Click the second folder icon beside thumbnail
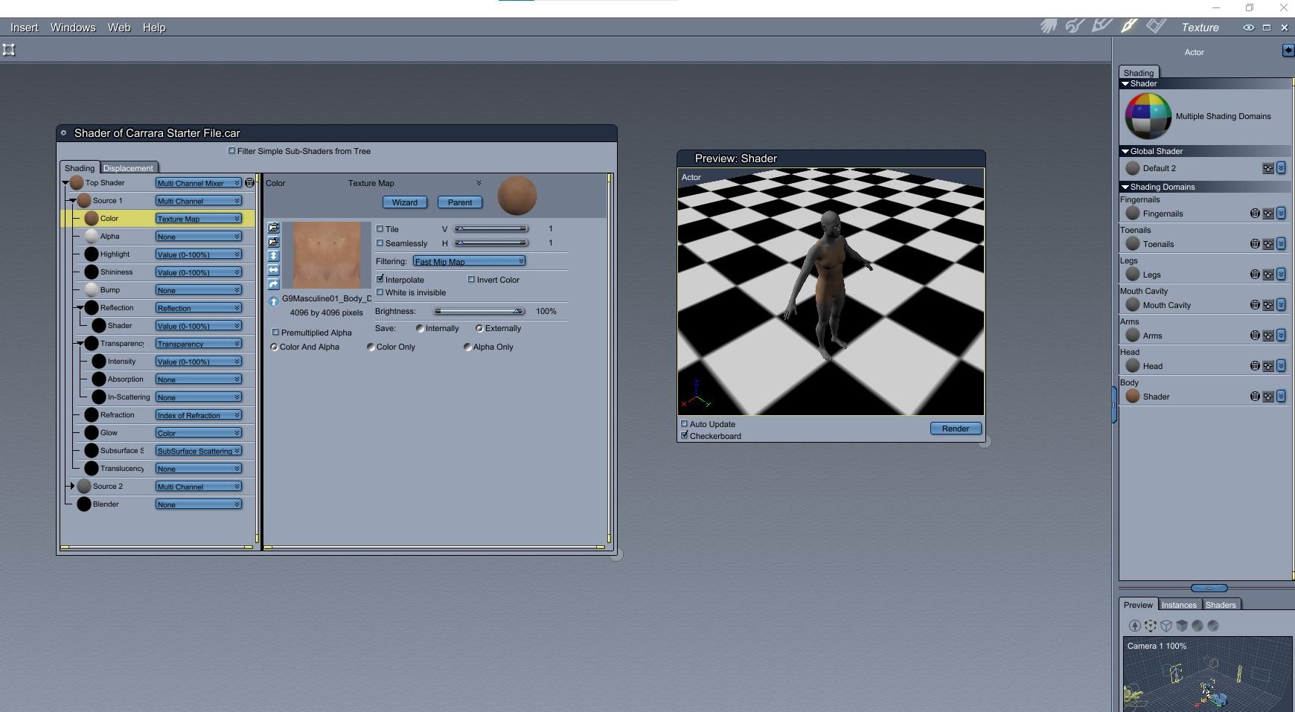Image resolution: width=1295 pixels, height=712 pixels. pos(273,242)
